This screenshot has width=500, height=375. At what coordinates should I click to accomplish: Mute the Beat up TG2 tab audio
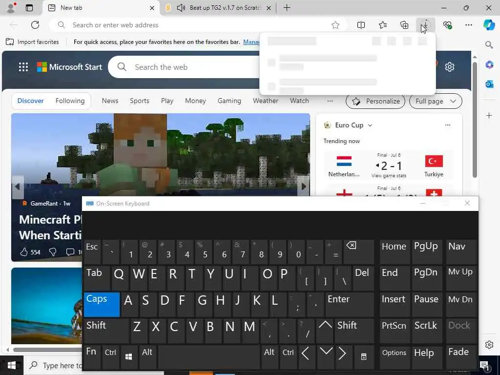point(181,8)
